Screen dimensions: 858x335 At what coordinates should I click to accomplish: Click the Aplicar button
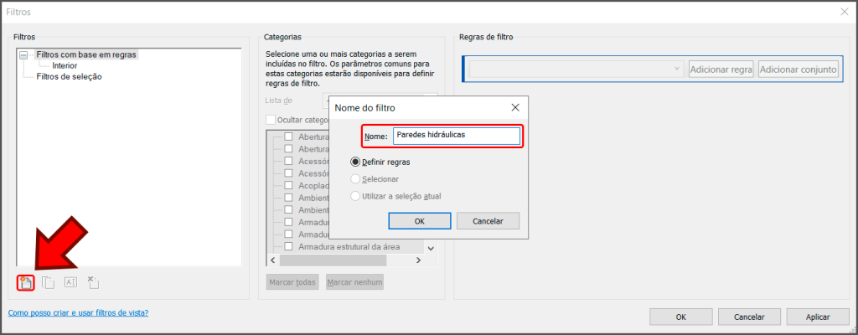click(x=817, y=317)
